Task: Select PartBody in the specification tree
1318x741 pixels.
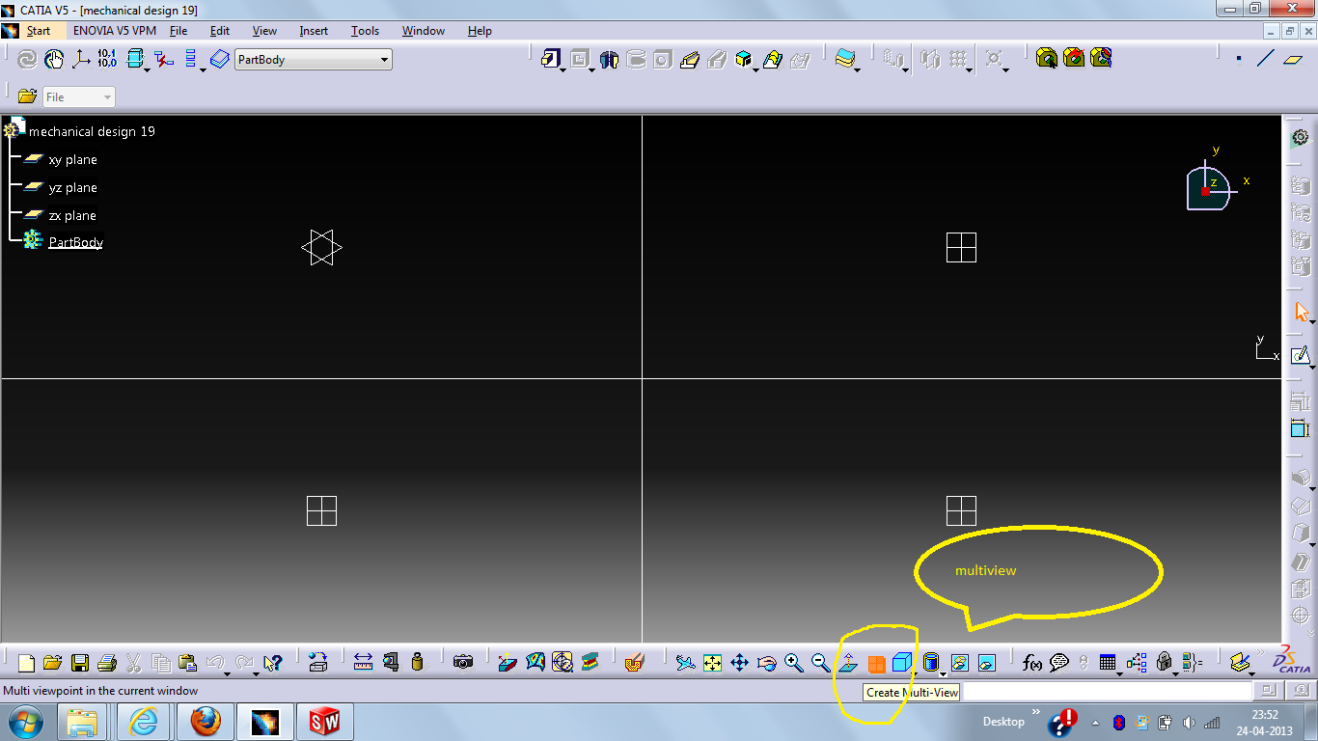Action: tap(75, 242)
